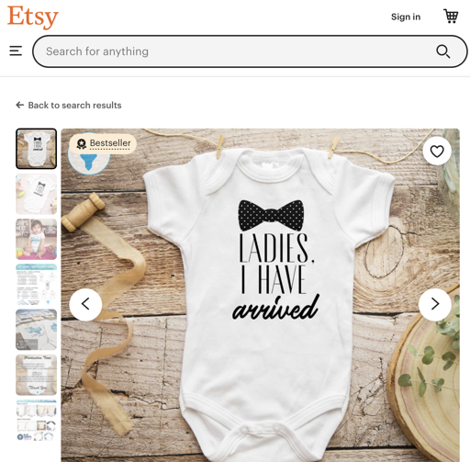Select thumbnail showing baby sitting
The height and width of the screenshot is (462, 470).
(36, 239)
